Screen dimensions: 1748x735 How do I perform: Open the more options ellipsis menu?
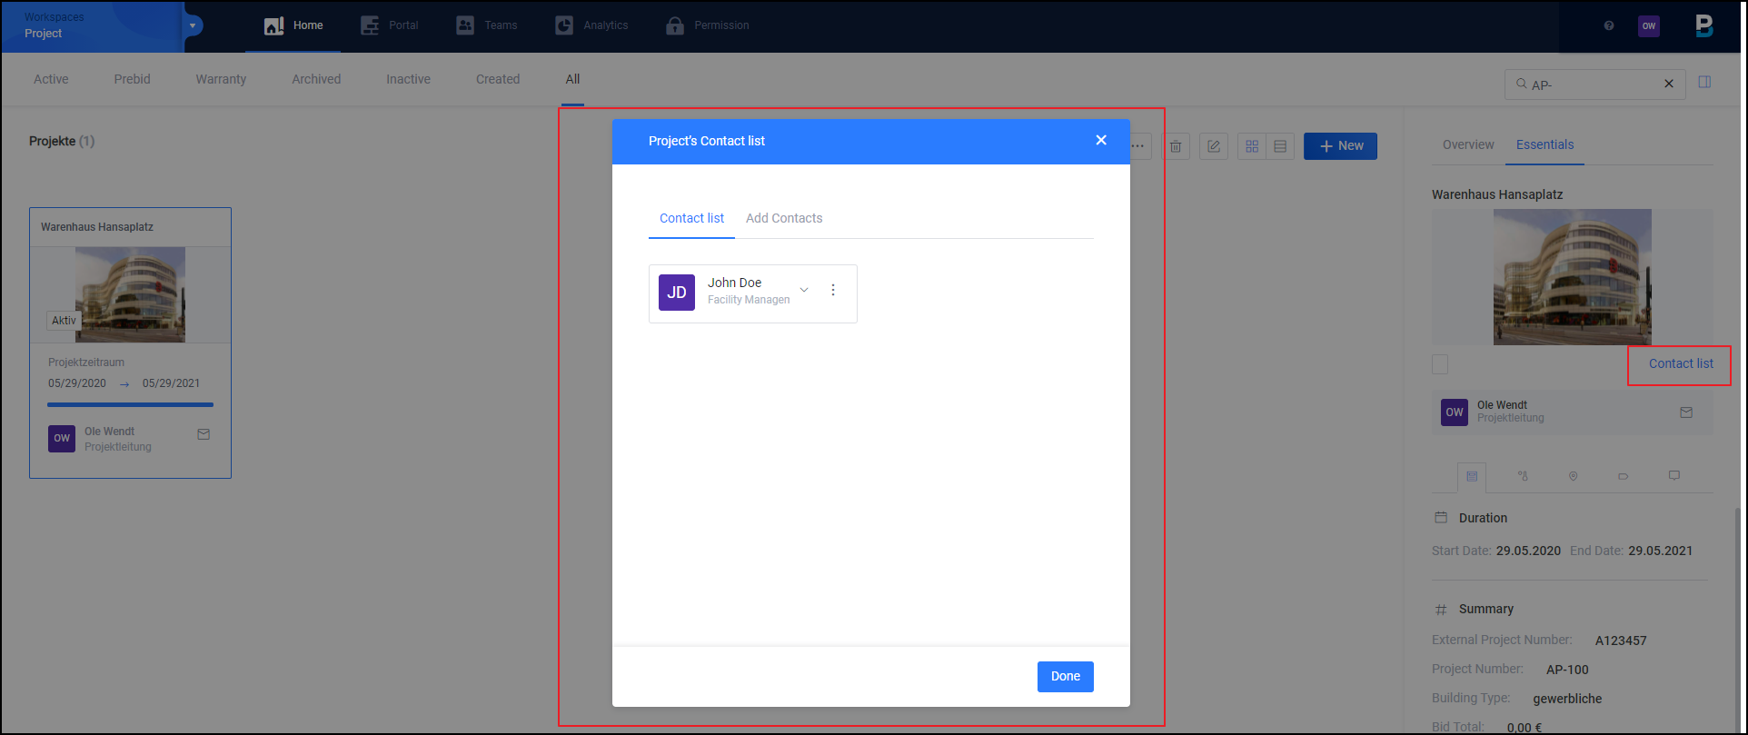1137,146
